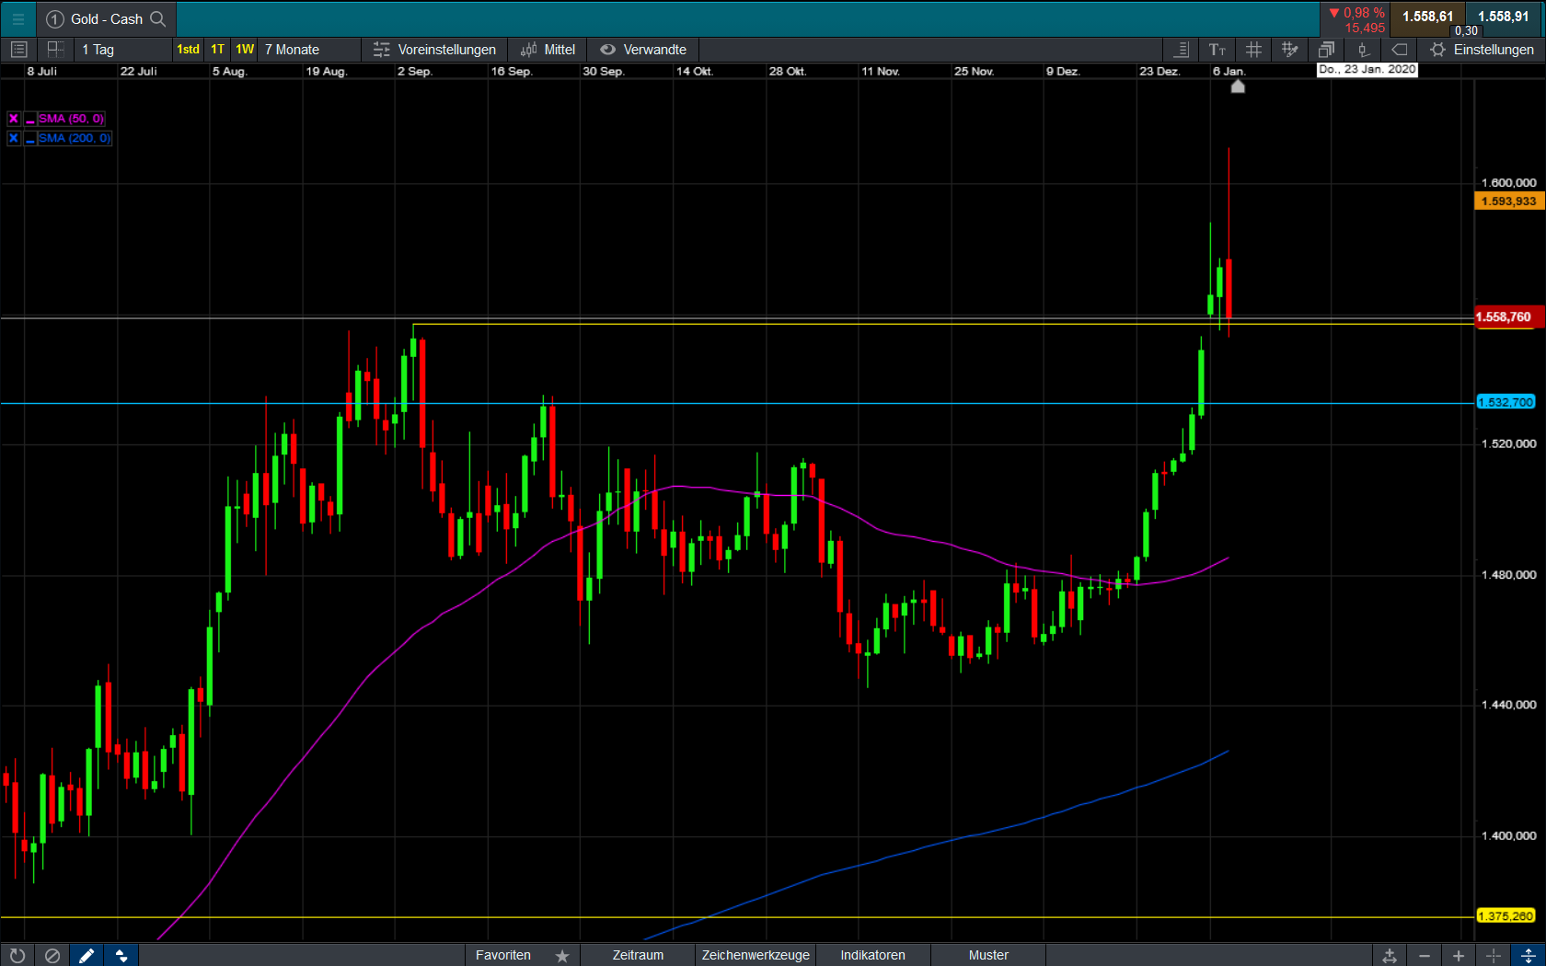Screen dimensions: 1546x966
Task: Click the yellow 1.375,280 price level label
Action: (1506, 916)
